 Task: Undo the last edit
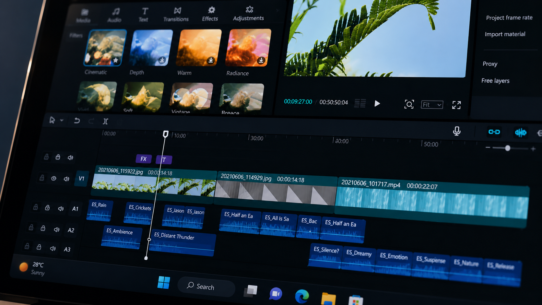(x=77, y=121)
